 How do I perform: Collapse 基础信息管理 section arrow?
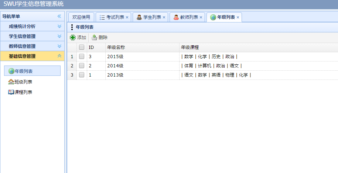click(59, 56)
